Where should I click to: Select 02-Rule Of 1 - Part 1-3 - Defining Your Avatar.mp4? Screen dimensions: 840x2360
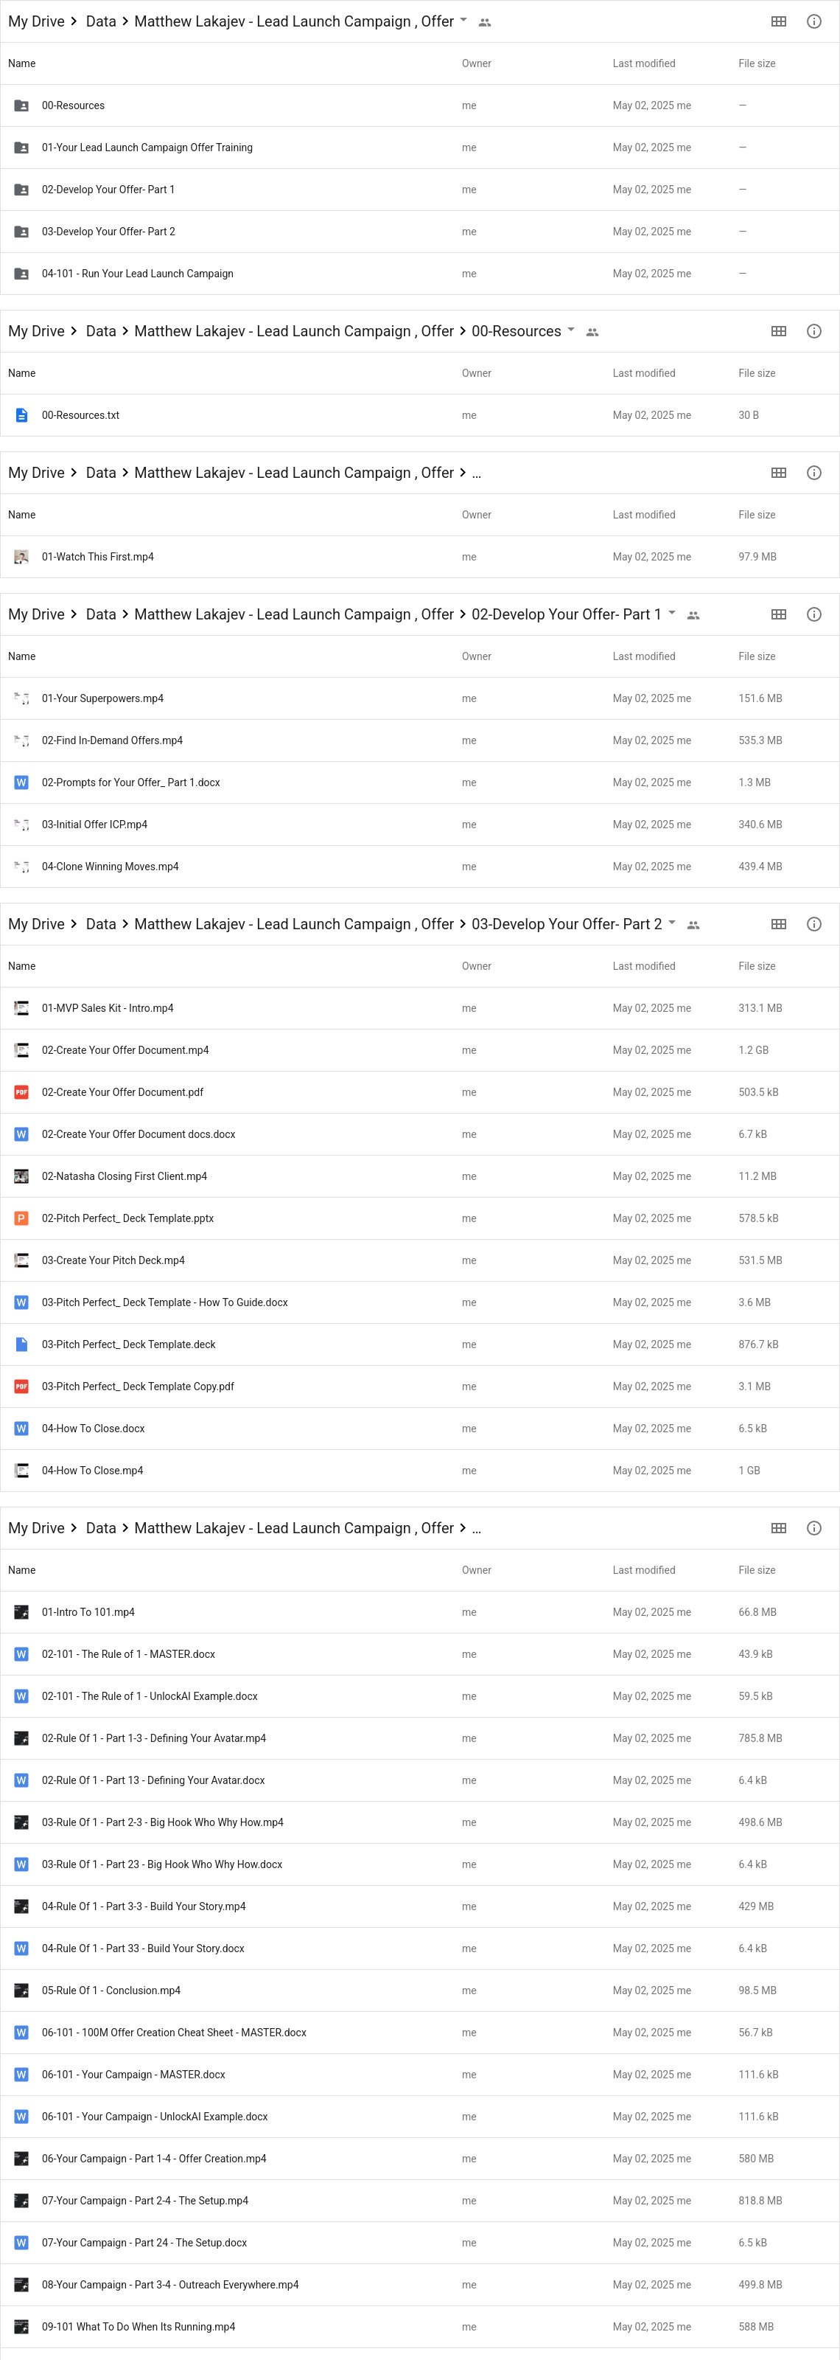(420, 1739)
